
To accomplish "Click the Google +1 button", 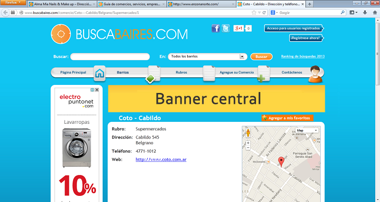I will [x=238, y=28].
